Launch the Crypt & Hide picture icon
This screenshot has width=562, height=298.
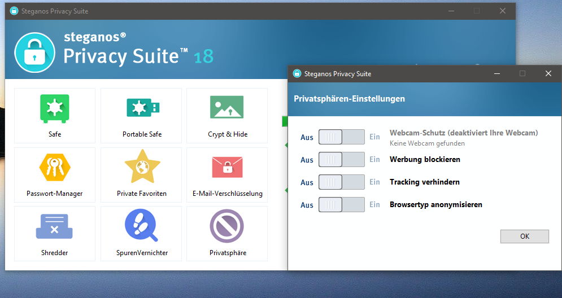tap(226, 107)
